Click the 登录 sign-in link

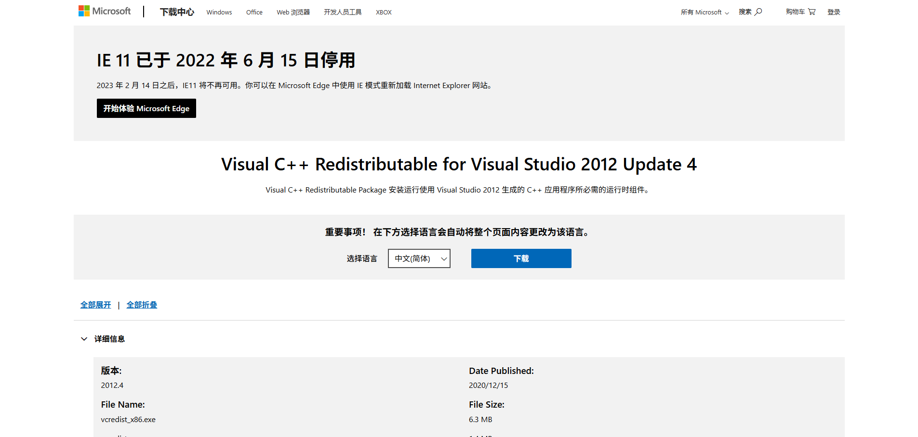click(834, 12)
